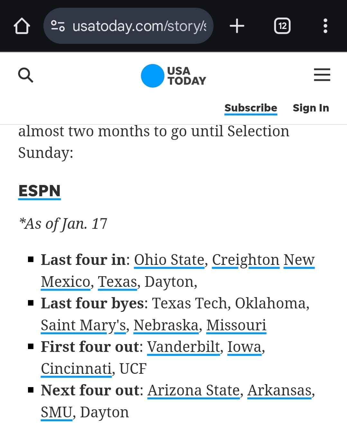Click the Subscribe link
Viewport: 347px width, 436px height.
(x=251, y=108)
